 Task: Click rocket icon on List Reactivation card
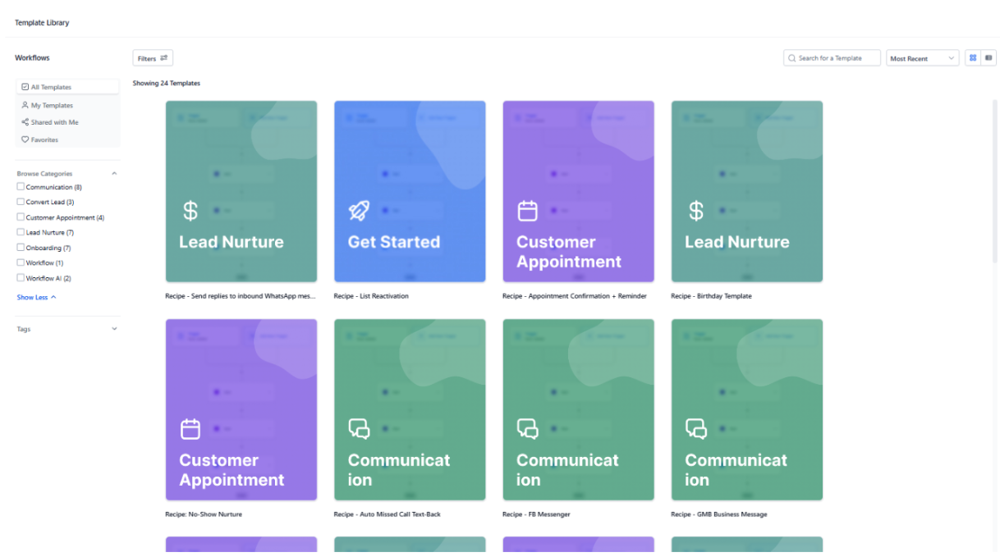(x=359, y=211)
